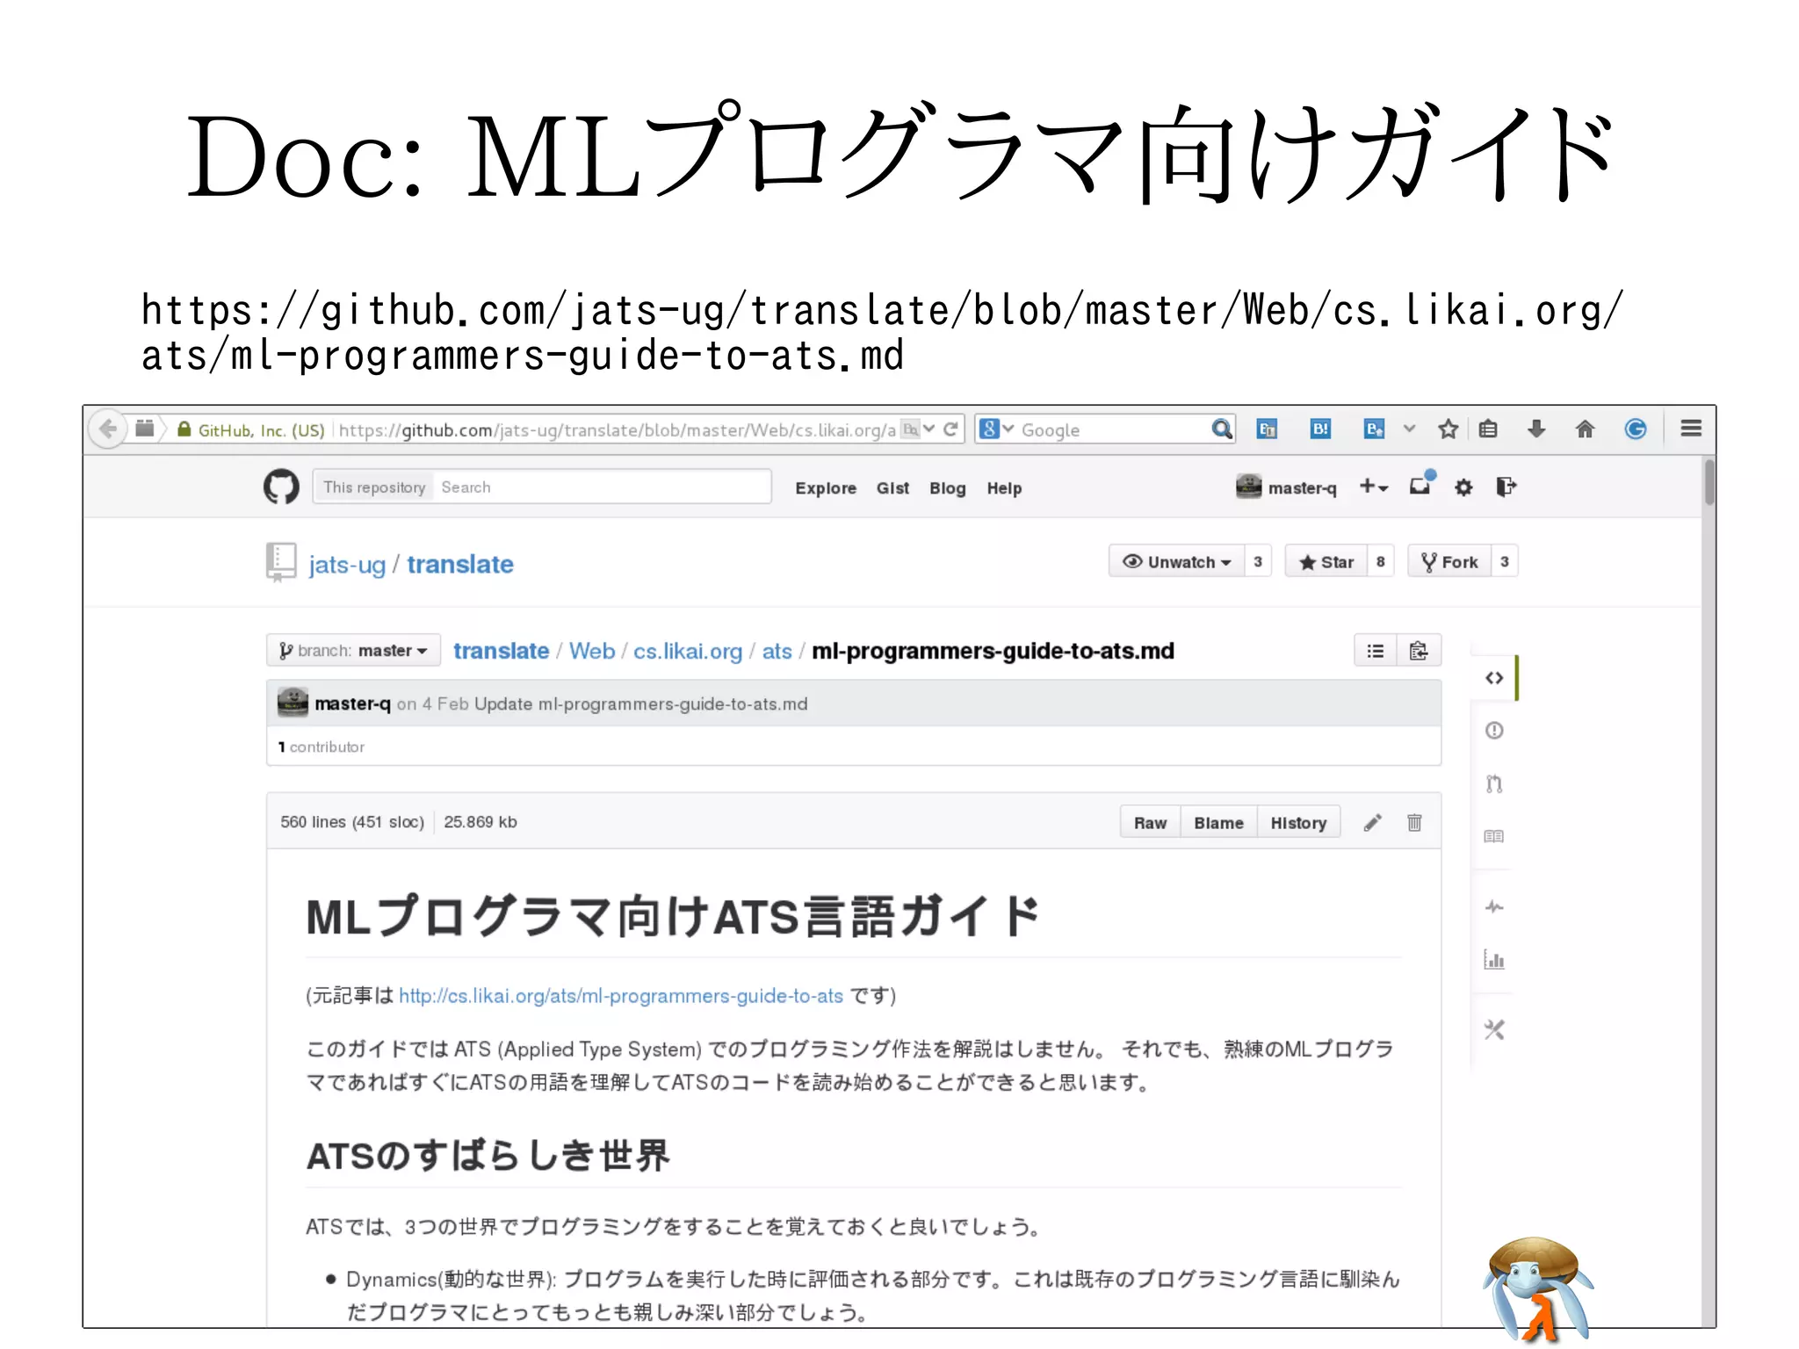Open the bookmarks list icon
This screenshot has width=1799, height=1349.
(1488, 429)
